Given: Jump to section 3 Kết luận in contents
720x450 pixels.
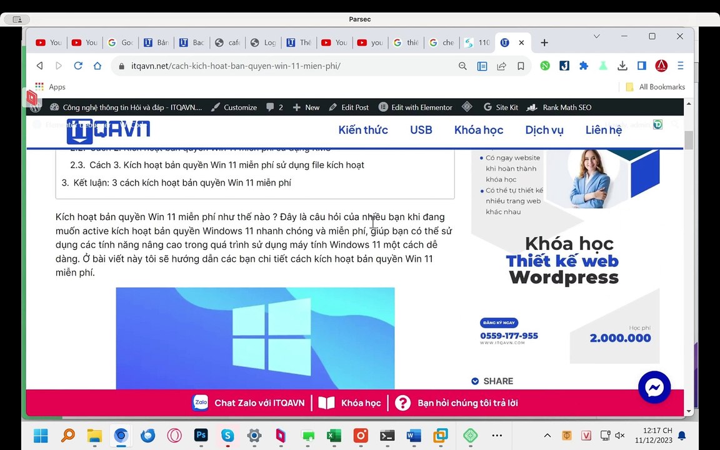Looking at the screenshot, I should point(176,182).
